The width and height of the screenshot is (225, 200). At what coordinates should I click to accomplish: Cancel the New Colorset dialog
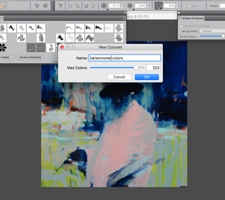[119, 77]
